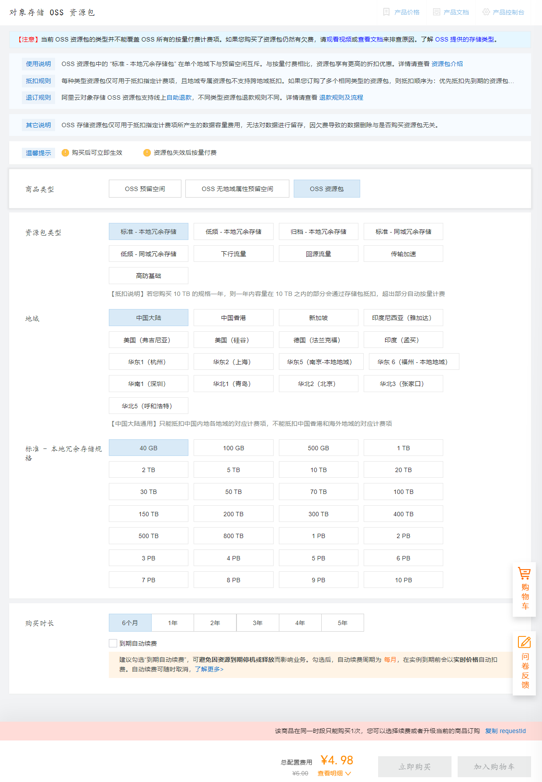The width and height of the screenshot is (542, 782).
Task: Set purchase duration to 1年
Action: click(173, 622)
